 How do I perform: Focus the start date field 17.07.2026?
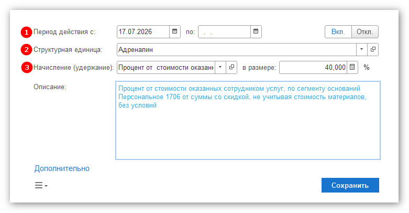(x=143, y=31)
